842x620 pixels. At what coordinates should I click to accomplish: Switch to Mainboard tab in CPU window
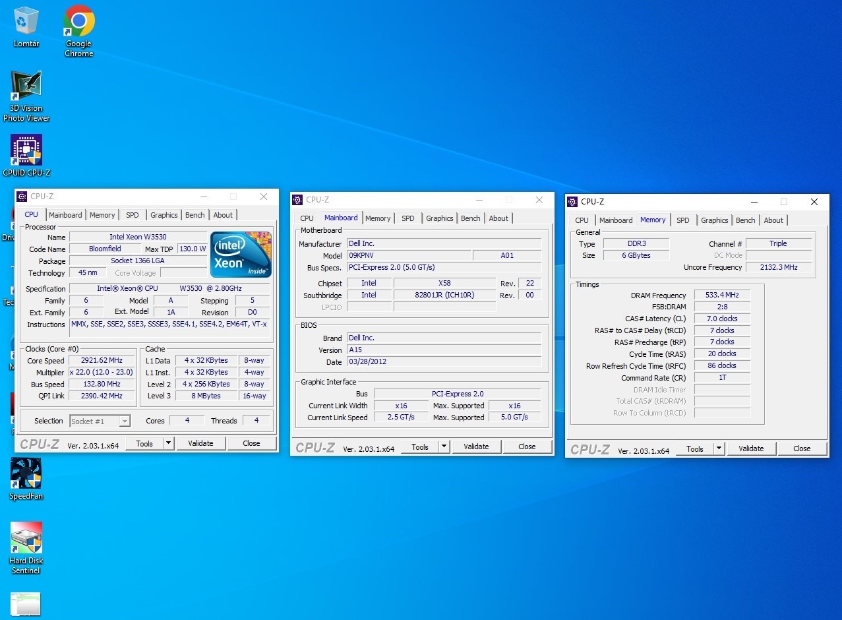coord(65,215)
